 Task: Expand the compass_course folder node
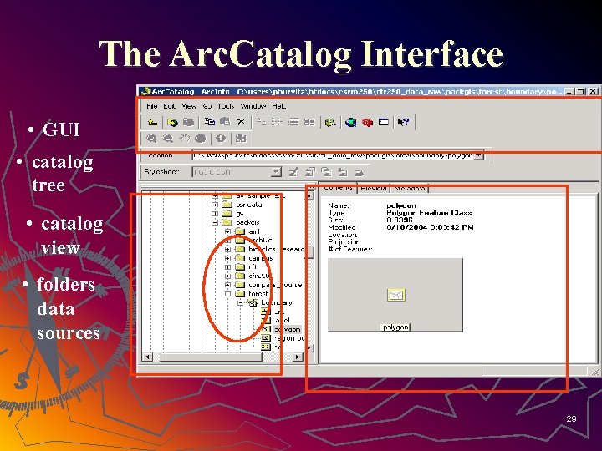(227, 285)
